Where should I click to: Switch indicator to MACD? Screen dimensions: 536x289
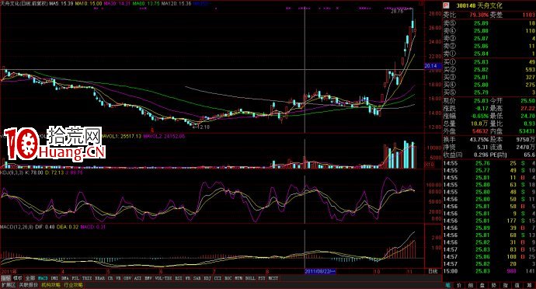(x=43, y=278)
